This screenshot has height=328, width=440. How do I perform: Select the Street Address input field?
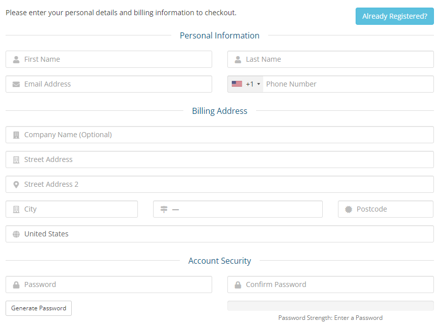click(227, 159)
